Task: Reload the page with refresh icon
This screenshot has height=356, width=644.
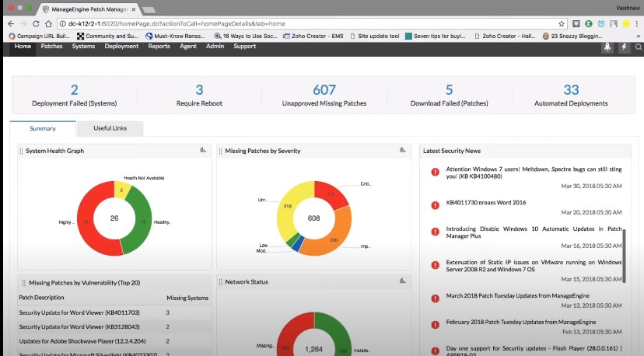Action: [36, 24]
